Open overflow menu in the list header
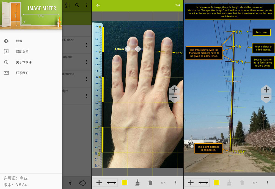Viewport: 275px width, 189px height. (x=86, y=5)
